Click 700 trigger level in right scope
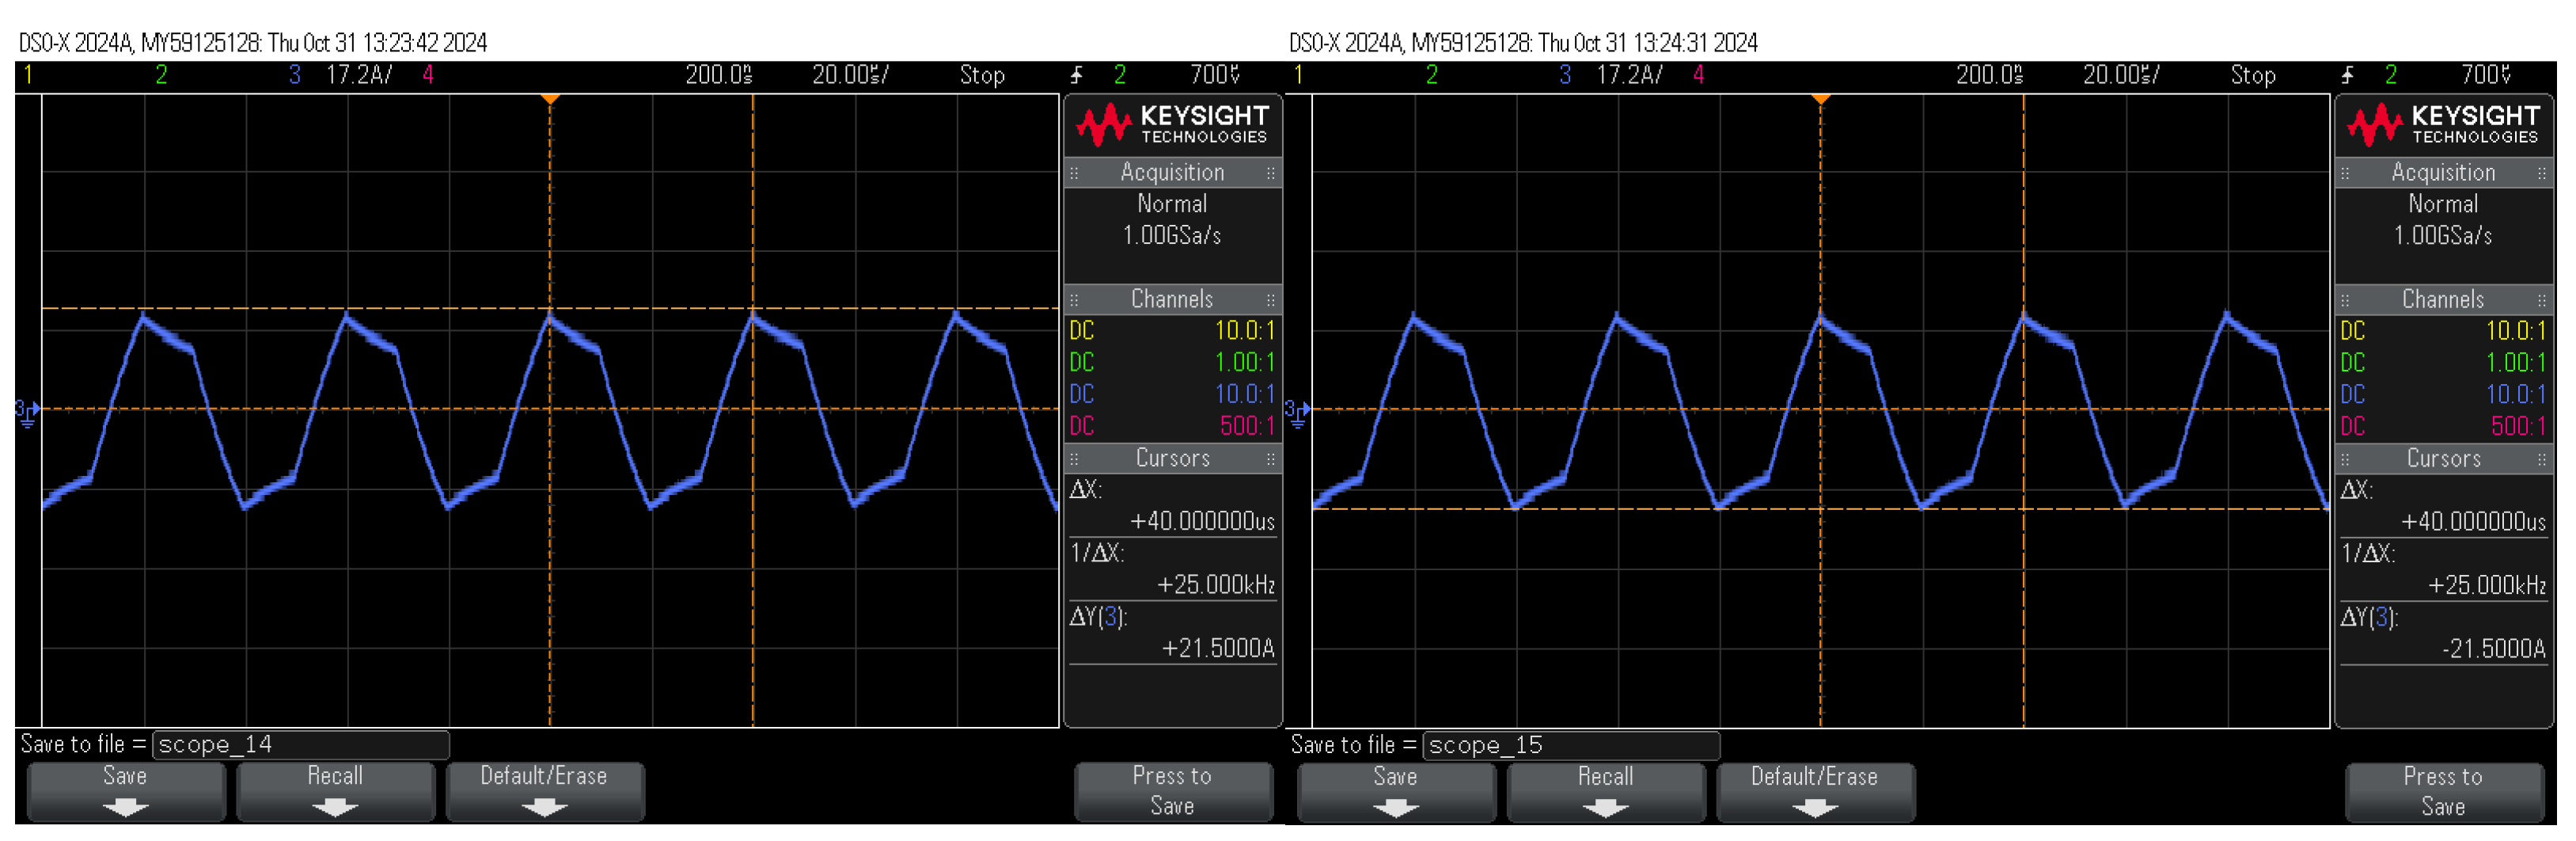The height and width of the screenshot is (841, 2576). click(x=2486, y=75)
